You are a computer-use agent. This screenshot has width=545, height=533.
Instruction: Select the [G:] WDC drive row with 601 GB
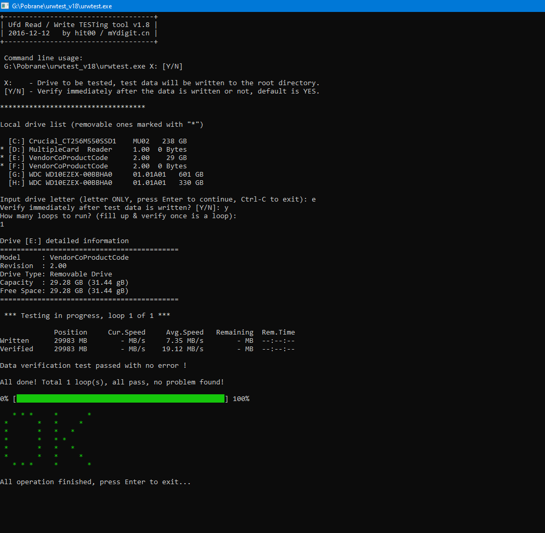106,175
